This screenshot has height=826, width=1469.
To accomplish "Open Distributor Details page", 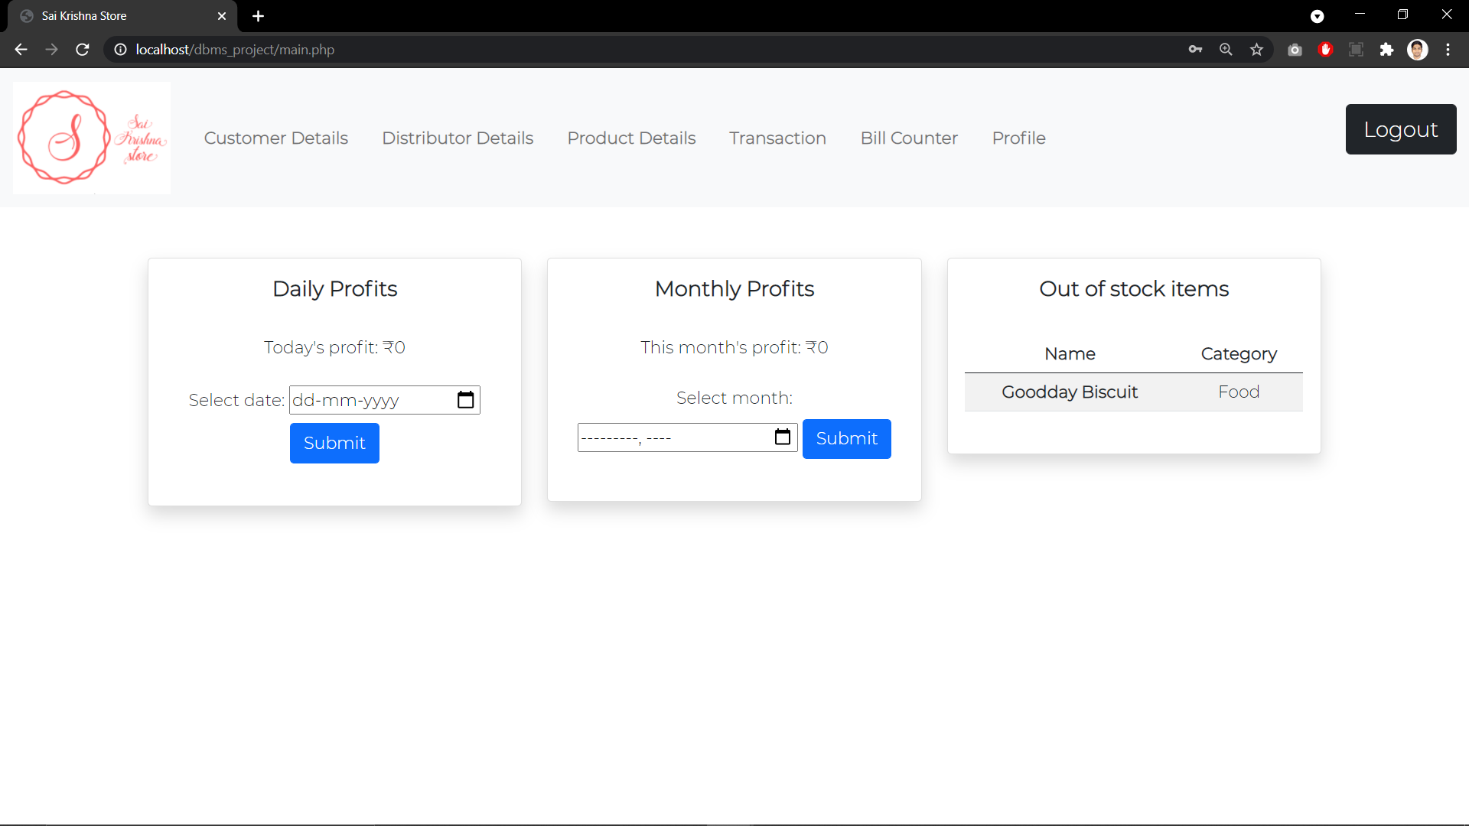I will tap(458, 138).
